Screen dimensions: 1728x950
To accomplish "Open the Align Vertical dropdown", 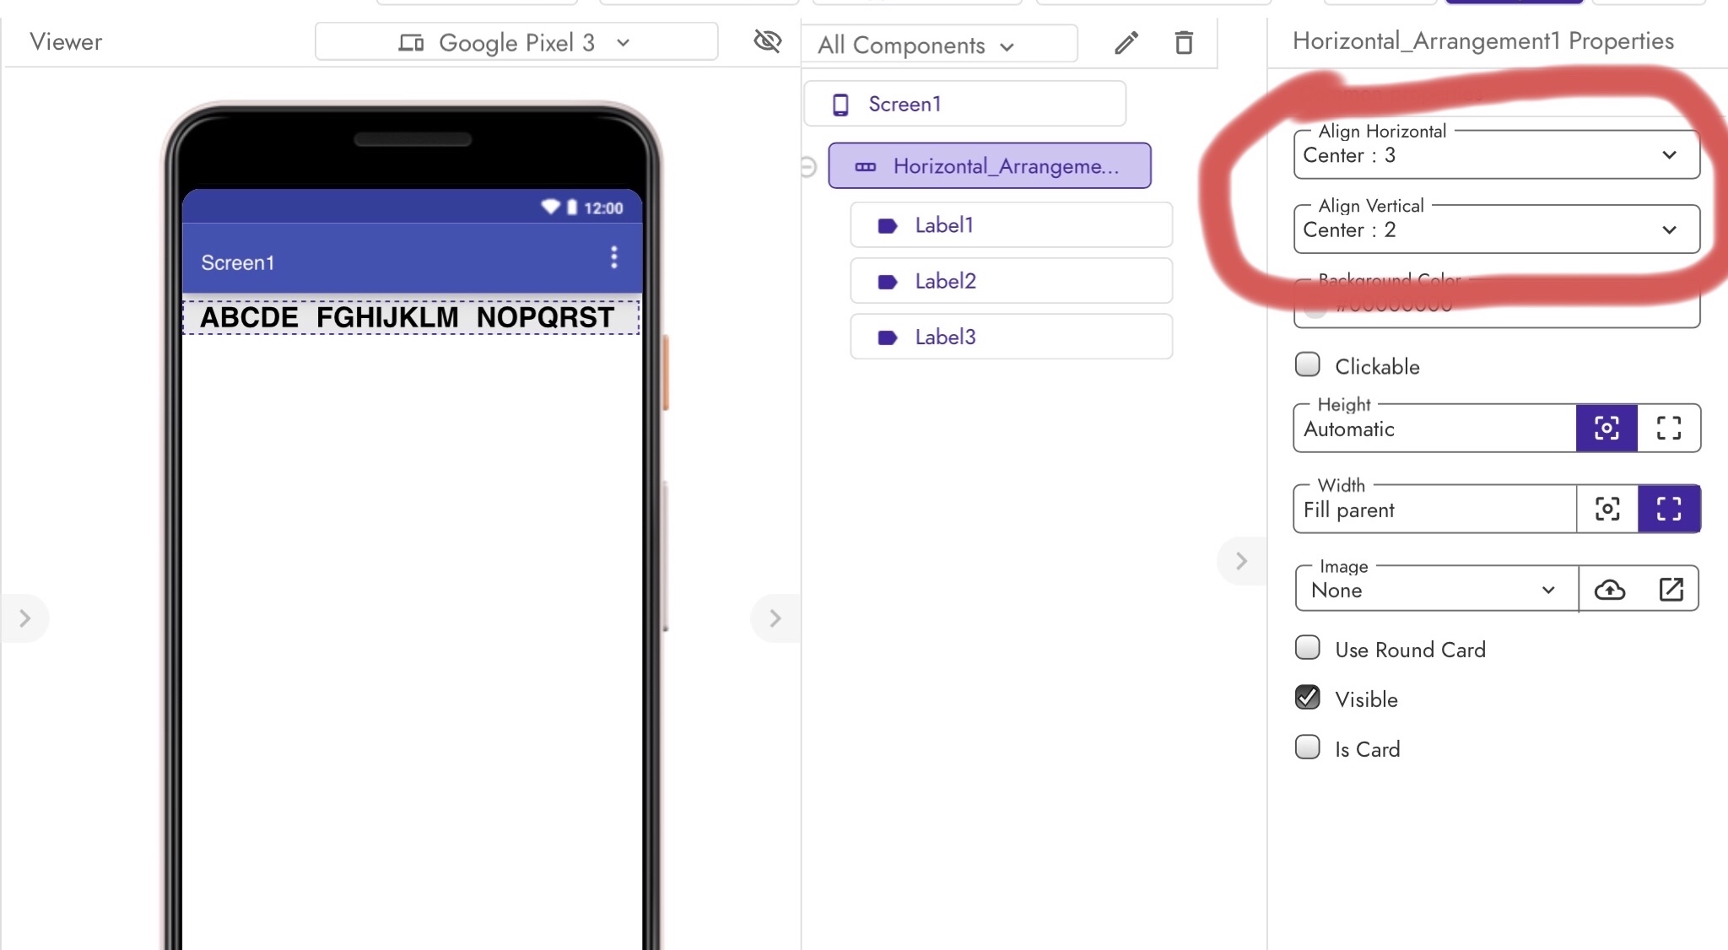I will (x=1669, y=229).
